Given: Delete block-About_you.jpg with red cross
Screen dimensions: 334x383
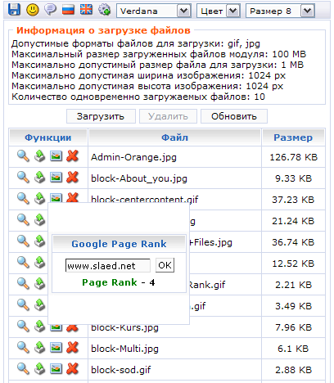Looking at the screenshot, I should [x=73, y=178].
